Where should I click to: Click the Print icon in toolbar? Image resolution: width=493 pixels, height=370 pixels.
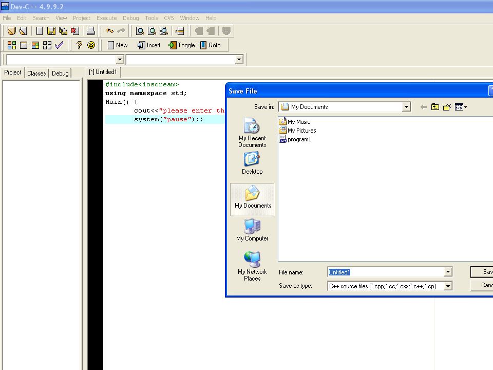[x=91, y=31]
